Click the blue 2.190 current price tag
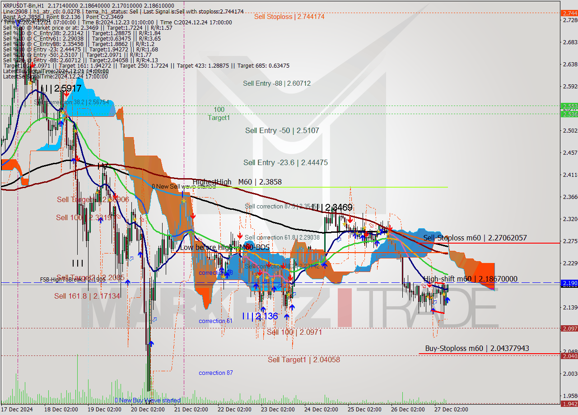 click(569, 283)
